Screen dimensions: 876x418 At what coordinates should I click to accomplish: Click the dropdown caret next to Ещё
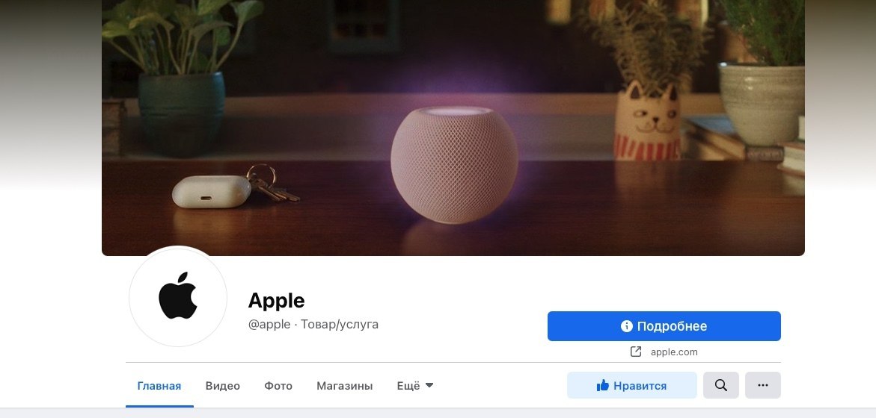429,385
